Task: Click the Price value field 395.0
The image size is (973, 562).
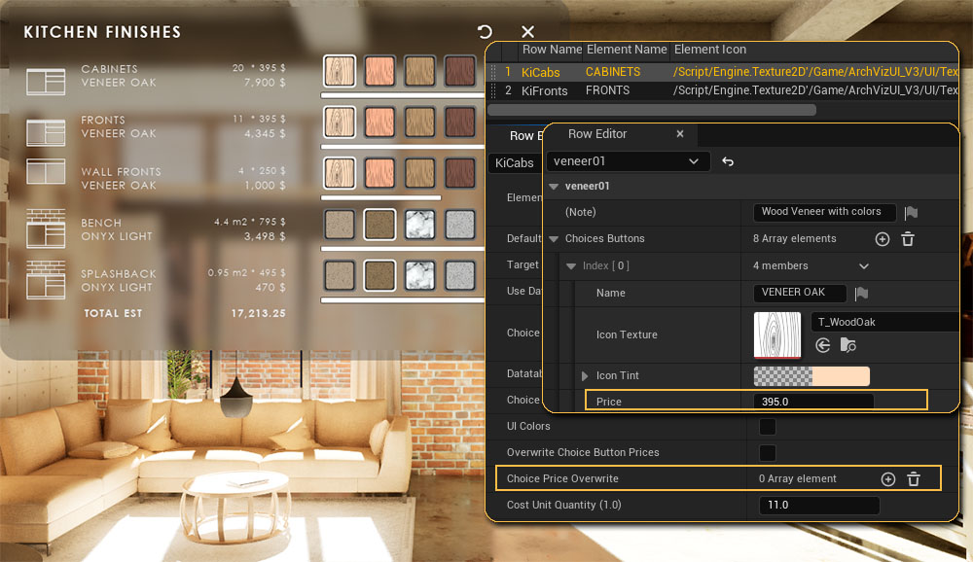Action: (x=812, y=402)
